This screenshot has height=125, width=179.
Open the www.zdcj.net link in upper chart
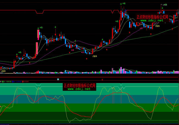tap(152, 20)
